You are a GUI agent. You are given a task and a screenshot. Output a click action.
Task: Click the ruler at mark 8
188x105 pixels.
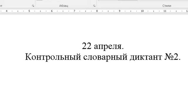97,11
